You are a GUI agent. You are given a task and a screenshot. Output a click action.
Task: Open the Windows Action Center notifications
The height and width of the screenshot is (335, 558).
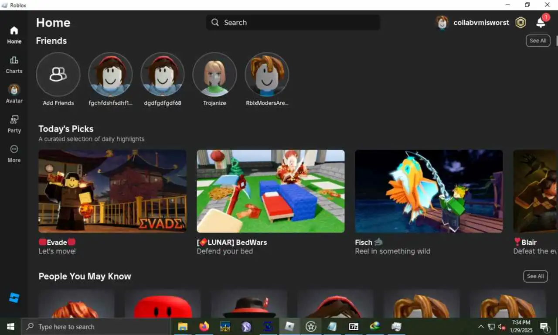[544, 326]
